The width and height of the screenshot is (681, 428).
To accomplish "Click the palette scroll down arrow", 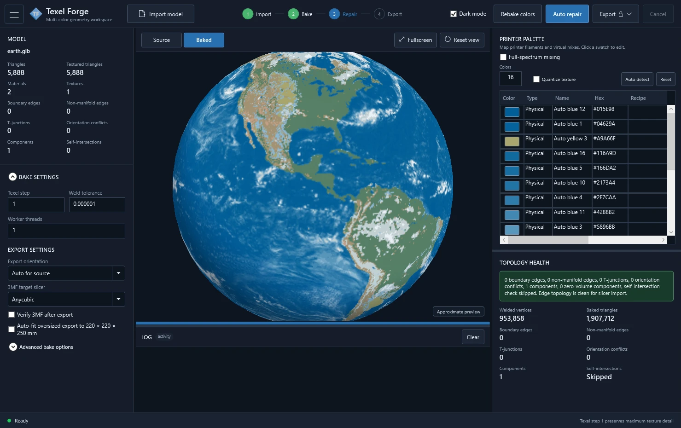I will 671,232.
